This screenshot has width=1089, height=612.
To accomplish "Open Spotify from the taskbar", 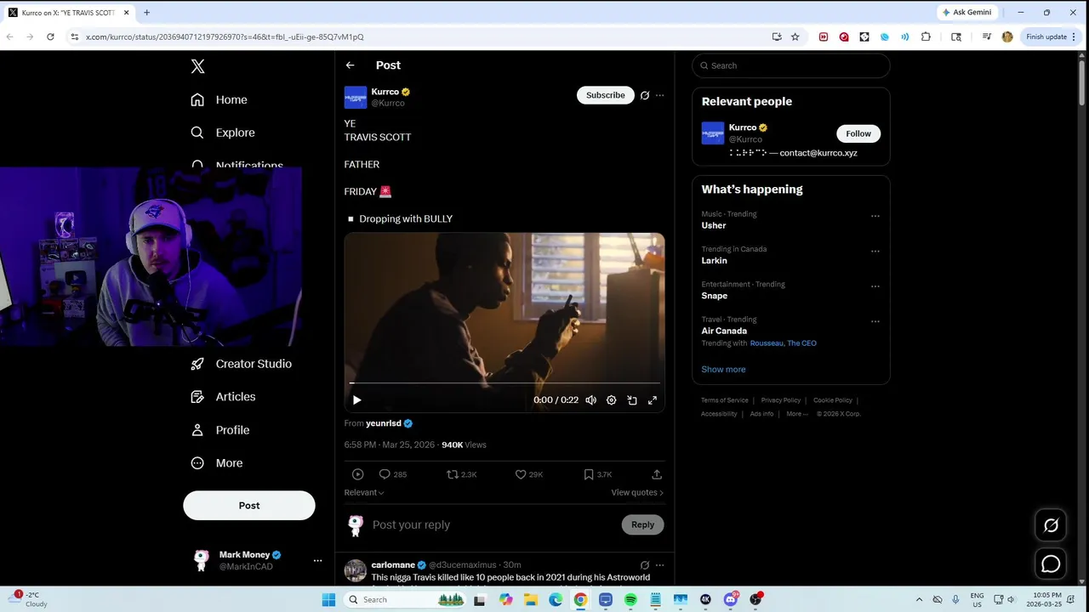I will (x=630, y=600).
